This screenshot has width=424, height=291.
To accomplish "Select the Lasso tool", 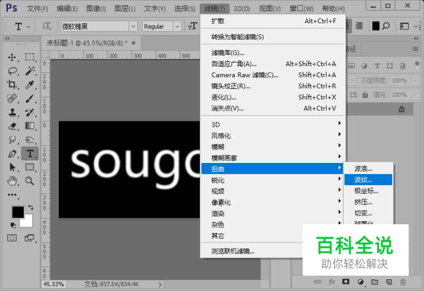I will [12, 71].
